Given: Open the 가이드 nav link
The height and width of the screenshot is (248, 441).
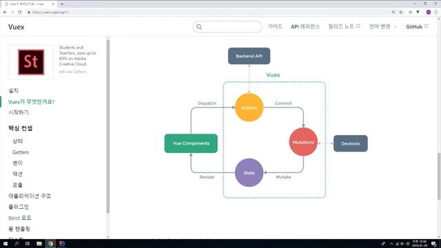Looking at the screenshot, I should point(275,26).
